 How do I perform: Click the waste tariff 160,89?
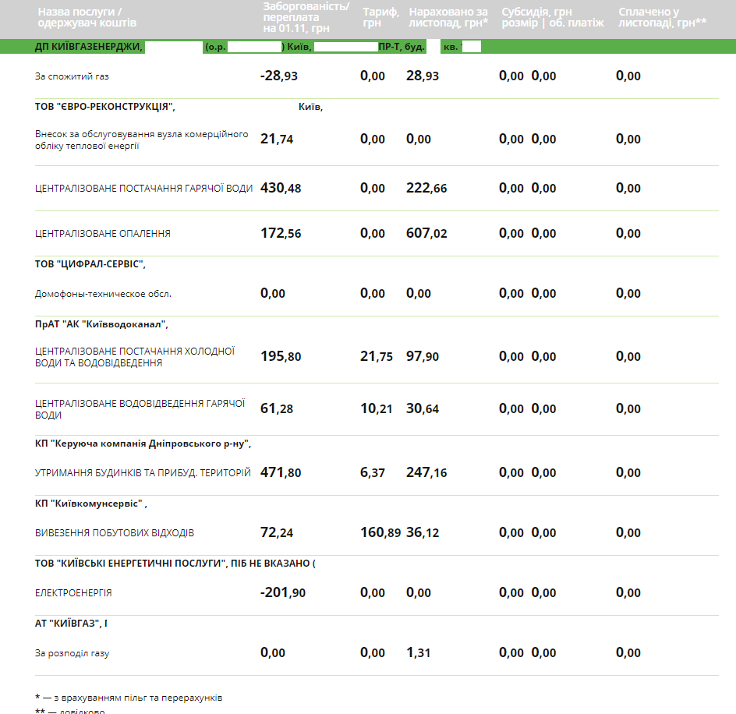[x=380, y=532]
